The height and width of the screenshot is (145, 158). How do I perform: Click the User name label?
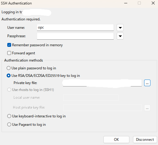pyautogui.click(x=16, y=28)
